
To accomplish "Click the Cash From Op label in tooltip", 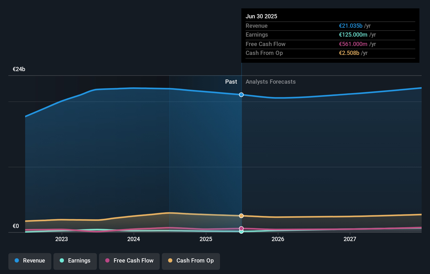I will tap(264, 53).
